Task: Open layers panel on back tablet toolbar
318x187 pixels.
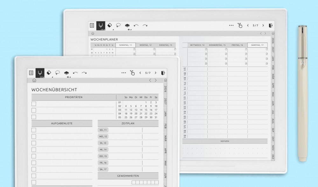Action: click(x=127, y=25)
